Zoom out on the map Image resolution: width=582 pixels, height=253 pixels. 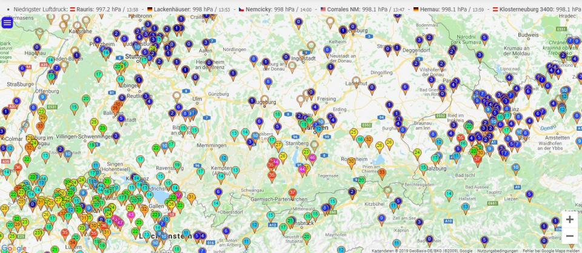pyautogui.click(x=569, y=236)
